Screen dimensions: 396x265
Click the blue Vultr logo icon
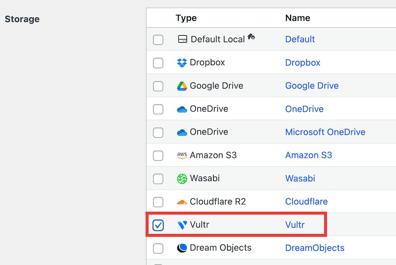tap(182, 225)
